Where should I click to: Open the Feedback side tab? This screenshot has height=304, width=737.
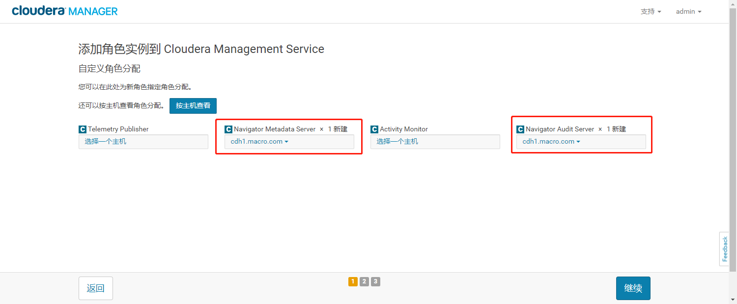pyautogui.click(x=724, y=249)
